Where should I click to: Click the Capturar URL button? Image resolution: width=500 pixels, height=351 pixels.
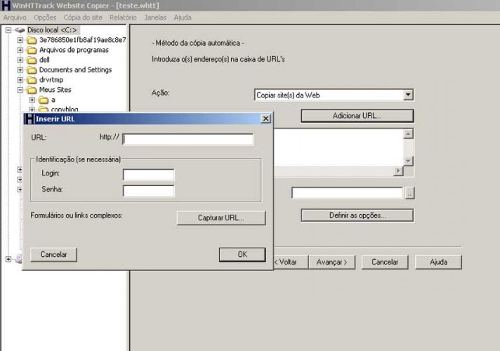point(221,218)
